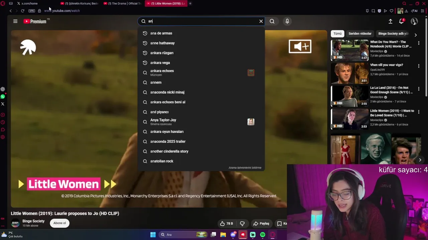Image resolution: width=428 pixels, height=240 pixels.
Task: Open "When vill you vear vigs?" thumbnail
Action: tap(349, 73)
